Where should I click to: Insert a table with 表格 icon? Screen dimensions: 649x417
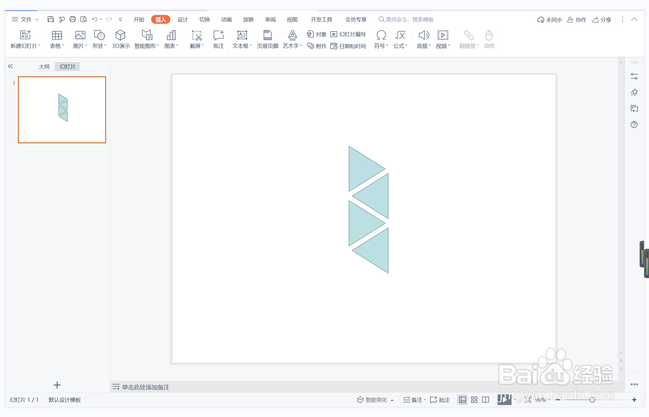tap(56, 35)
